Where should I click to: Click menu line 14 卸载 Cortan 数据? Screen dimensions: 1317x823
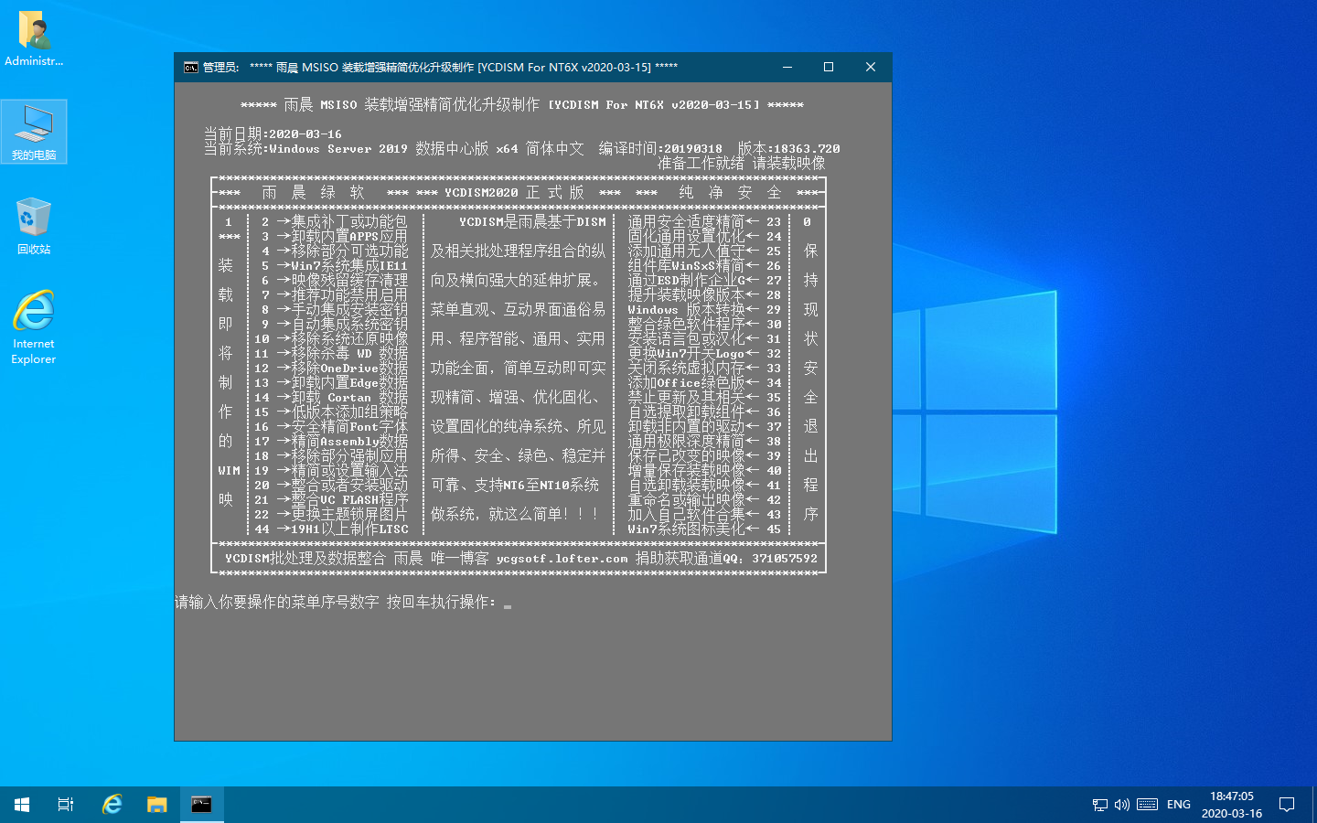(331, 398)
